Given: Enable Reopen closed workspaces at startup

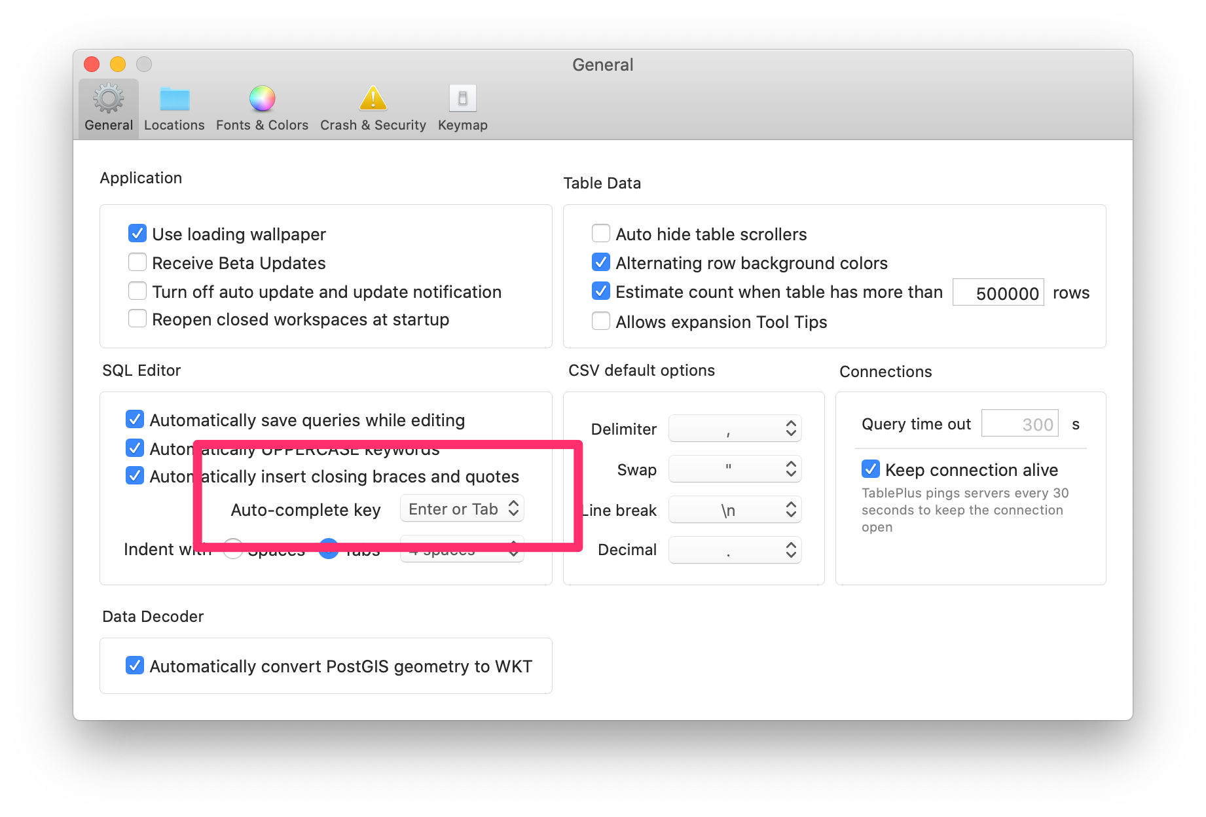Looking at the screenshot, I should 137,318.
